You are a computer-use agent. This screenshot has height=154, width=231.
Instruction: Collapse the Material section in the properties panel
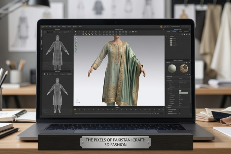click(167, 76)
